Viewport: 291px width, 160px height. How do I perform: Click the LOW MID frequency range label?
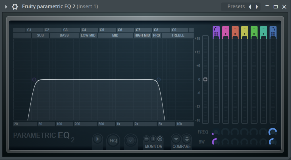[88, 35]
